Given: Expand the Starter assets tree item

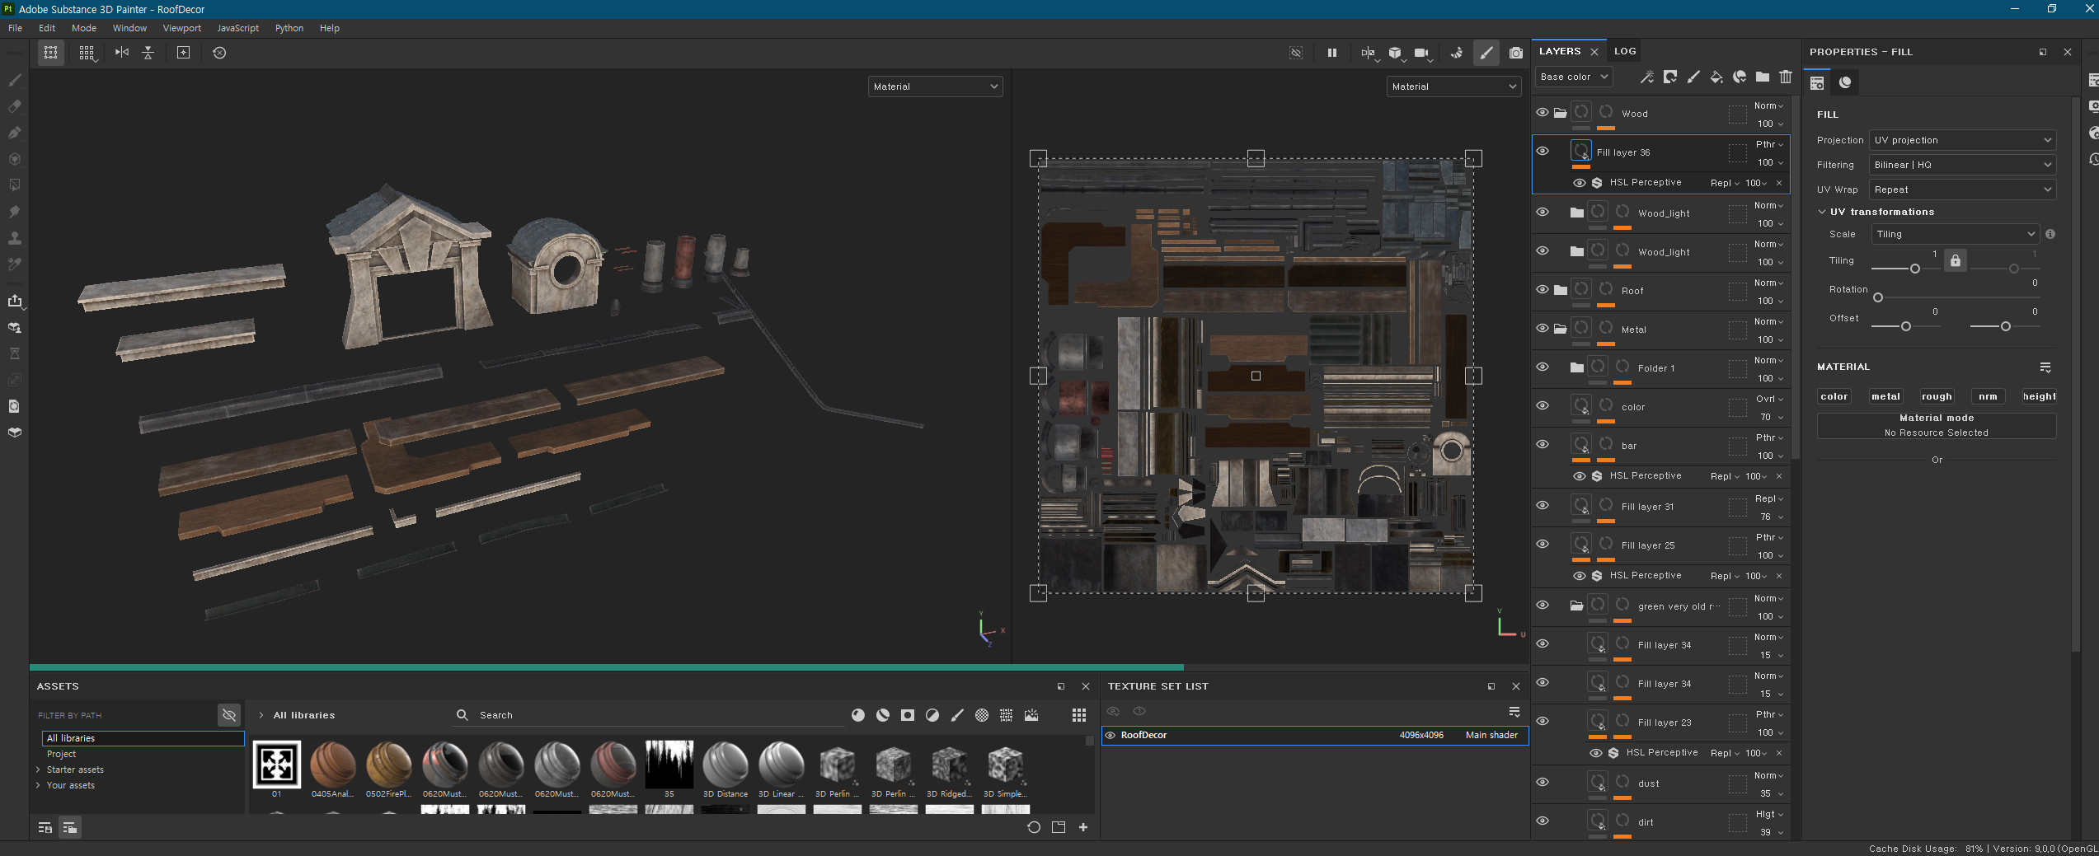Looking at the screenshot, I should 39,769.
